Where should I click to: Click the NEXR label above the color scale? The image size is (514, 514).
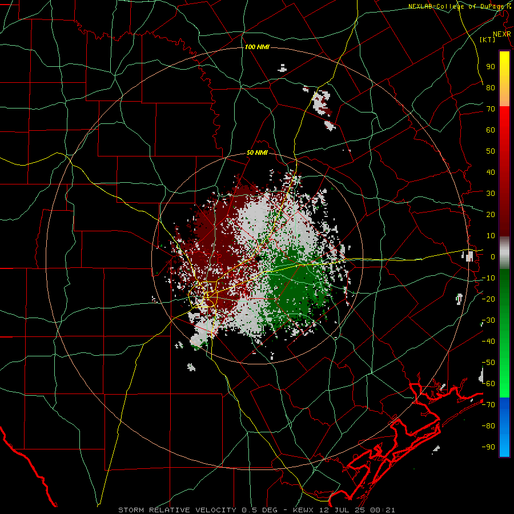(501, 34)
